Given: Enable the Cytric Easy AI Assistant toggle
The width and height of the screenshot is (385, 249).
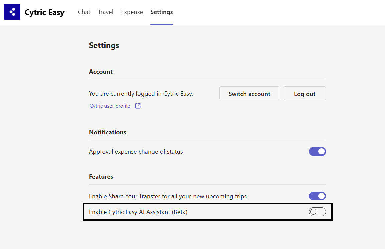Looking at the screenshot, I should (317, 212).
